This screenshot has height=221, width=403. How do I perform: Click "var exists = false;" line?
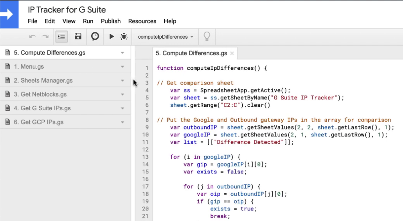[215, 172]
